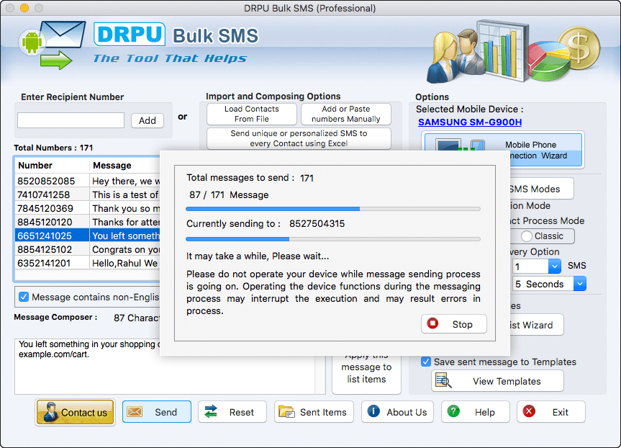Click the Reset button

click(x=232, y=412)
